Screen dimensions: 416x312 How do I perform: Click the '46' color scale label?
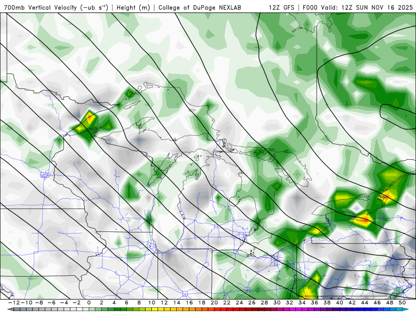(x=378, y=303)
